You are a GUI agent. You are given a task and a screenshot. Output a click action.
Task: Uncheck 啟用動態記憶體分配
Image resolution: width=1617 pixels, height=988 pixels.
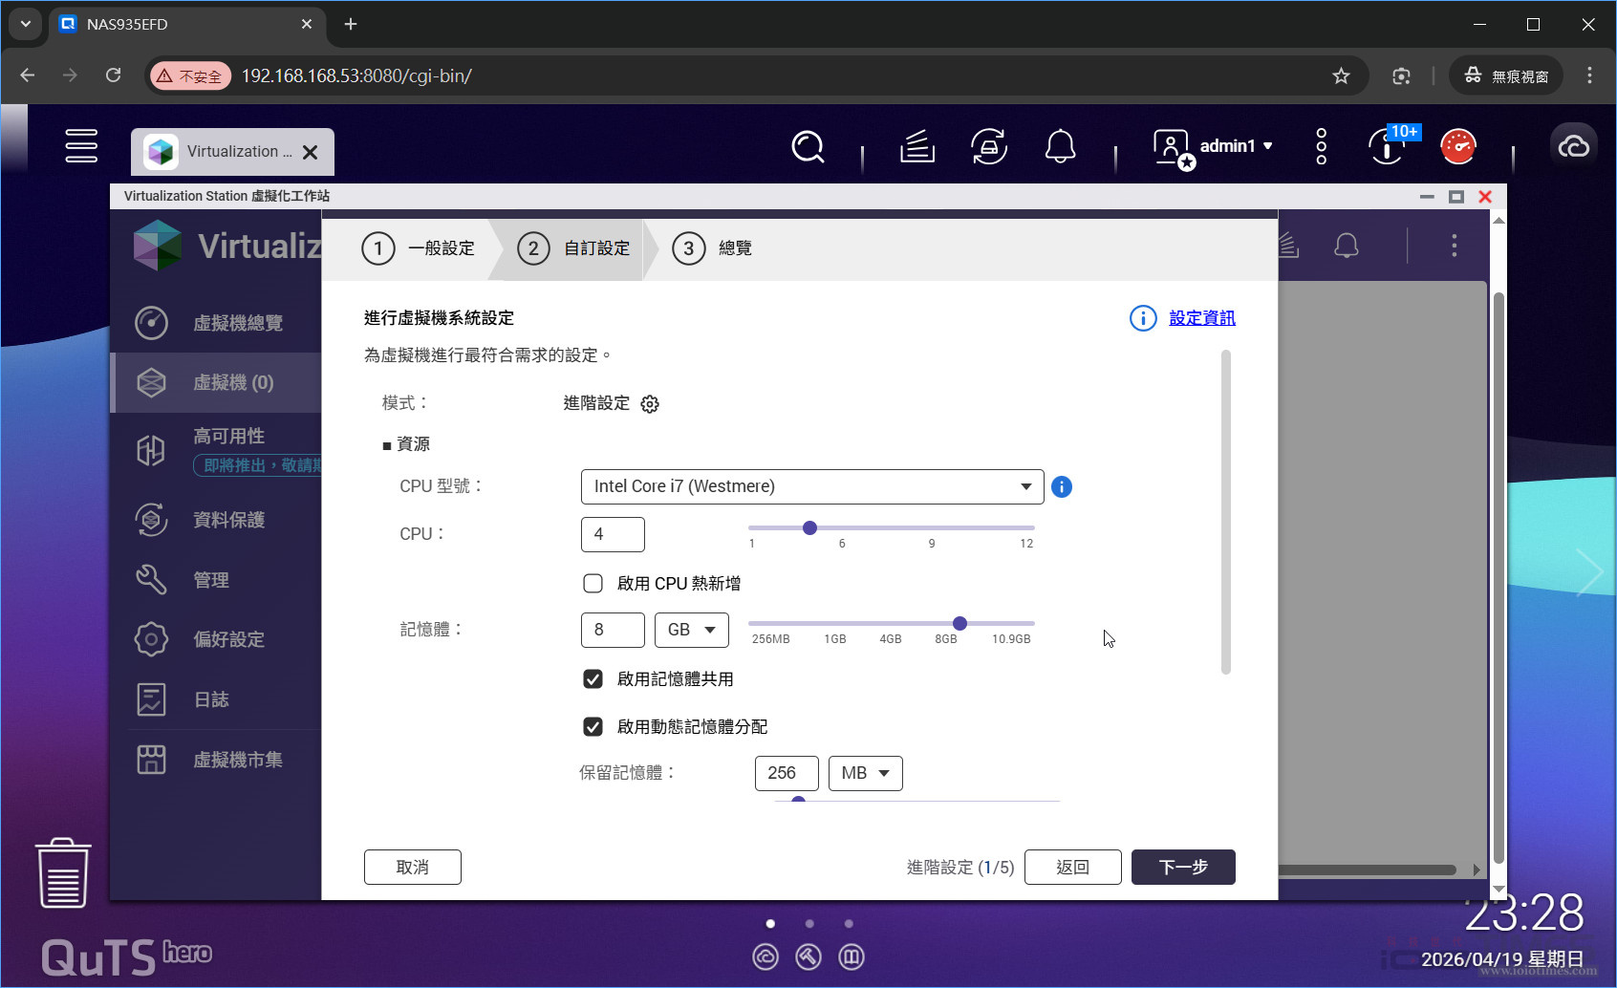point(593,726)
